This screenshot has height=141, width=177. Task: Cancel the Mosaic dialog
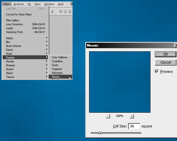[165, 63]
